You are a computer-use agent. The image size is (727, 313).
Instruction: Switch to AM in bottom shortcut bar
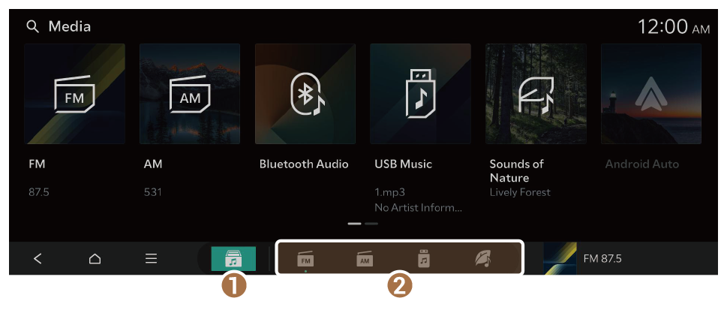pos(365,260)
